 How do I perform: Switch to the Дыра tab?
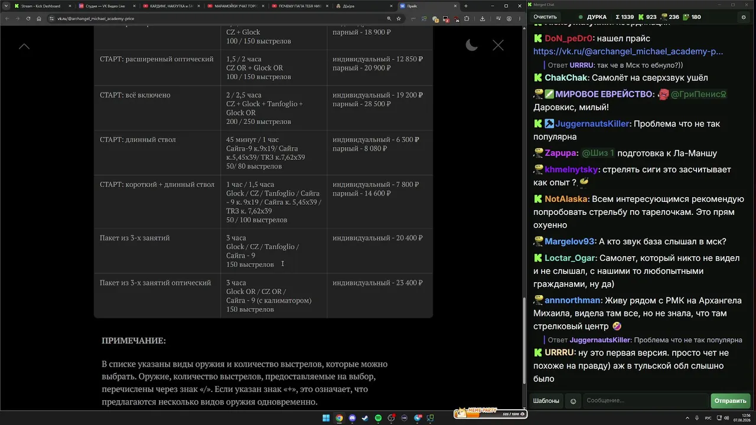pos(364,6)
